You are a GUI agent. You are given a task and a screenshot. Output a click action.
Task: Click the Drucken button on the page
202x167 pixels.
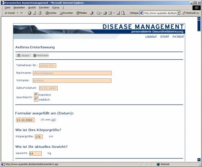pyautogui.click(x=23, y=56)
